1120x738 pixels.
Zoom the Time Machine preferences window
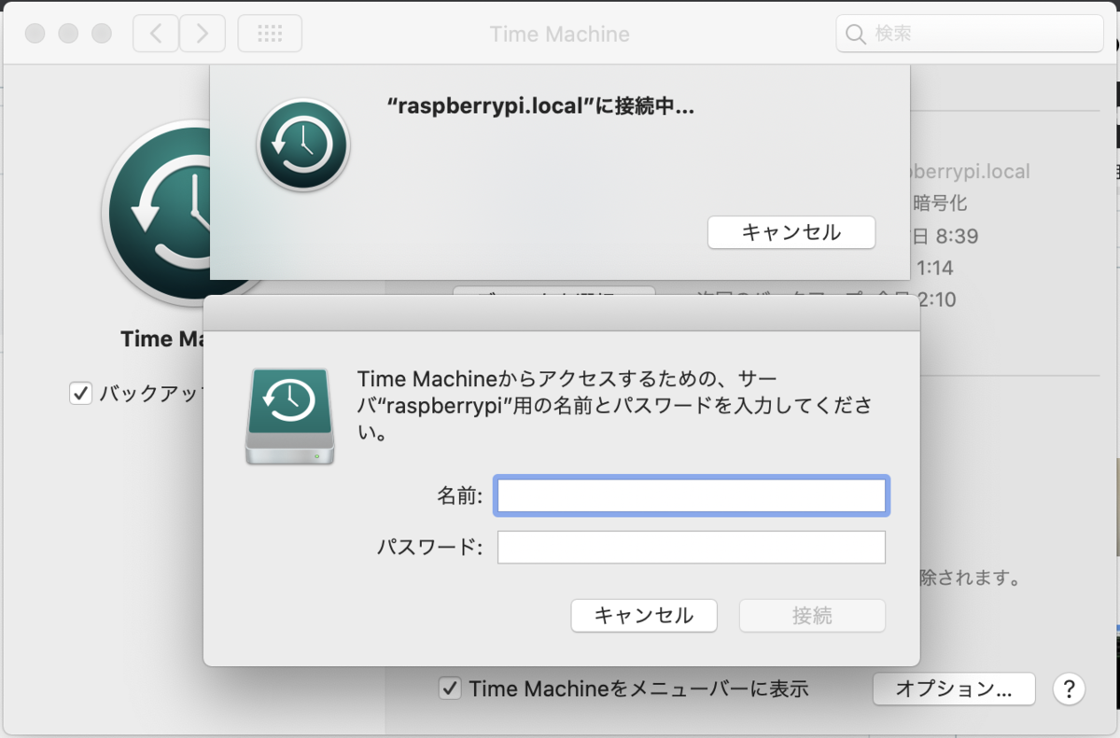[101, 34]
